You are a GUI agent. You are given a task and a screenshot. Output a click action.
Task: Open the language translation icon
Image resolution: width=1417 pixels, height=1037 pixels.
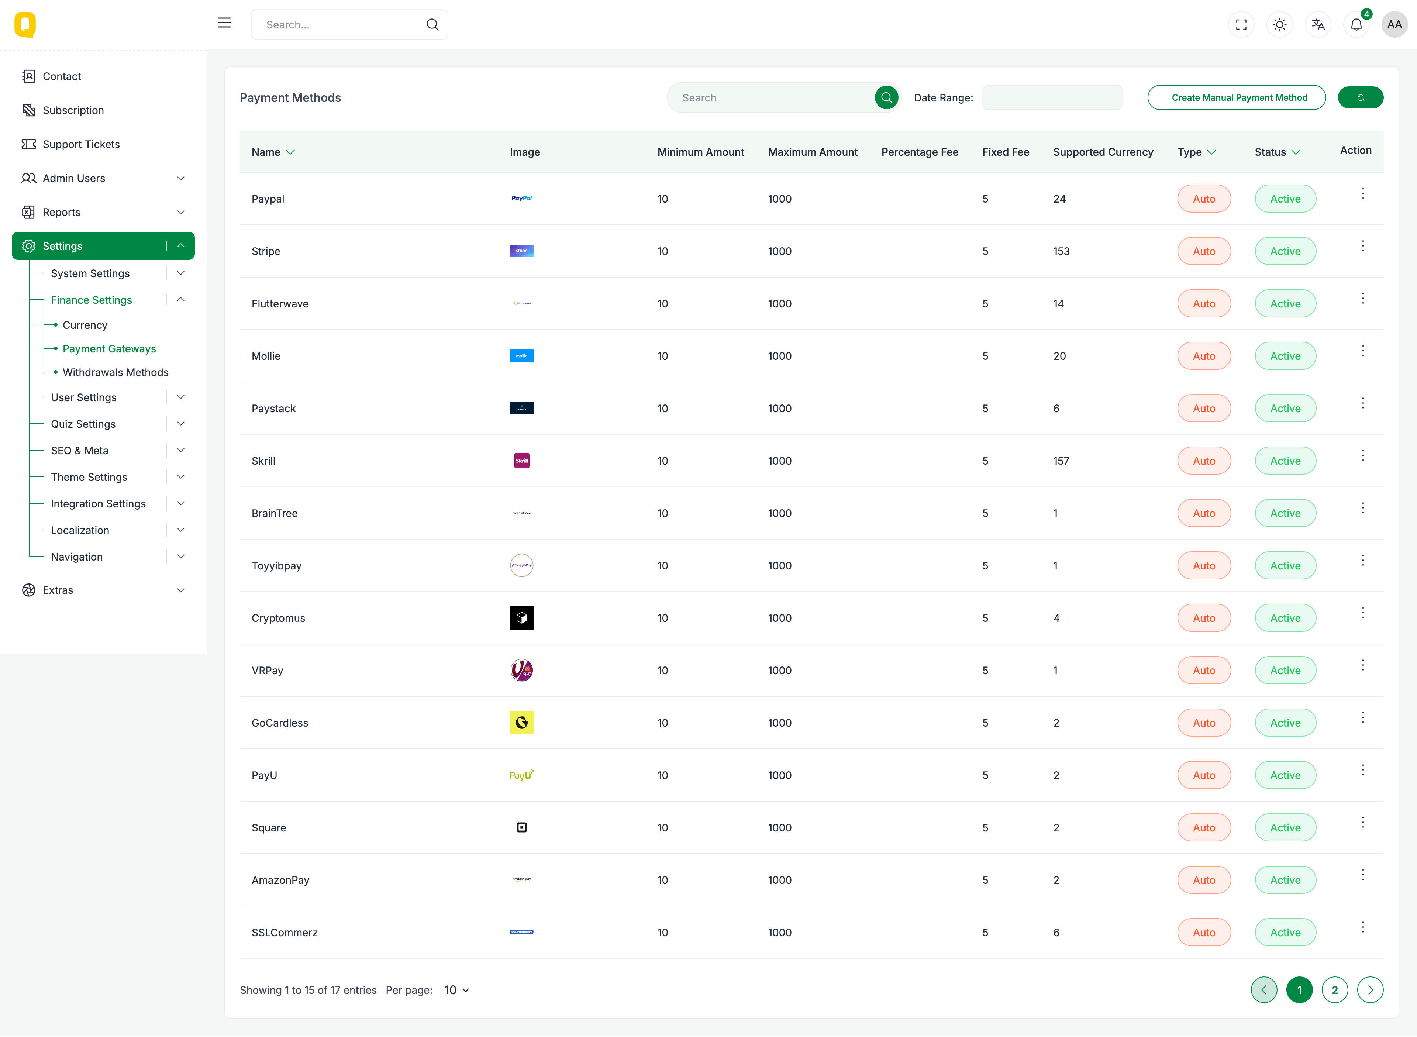[x=1318, y=24]
